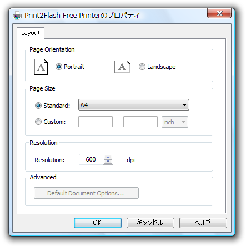The height and width of the screenshot is (246, 246).
Task: Expand the inch unit dropdown
Action: [175, 122]
